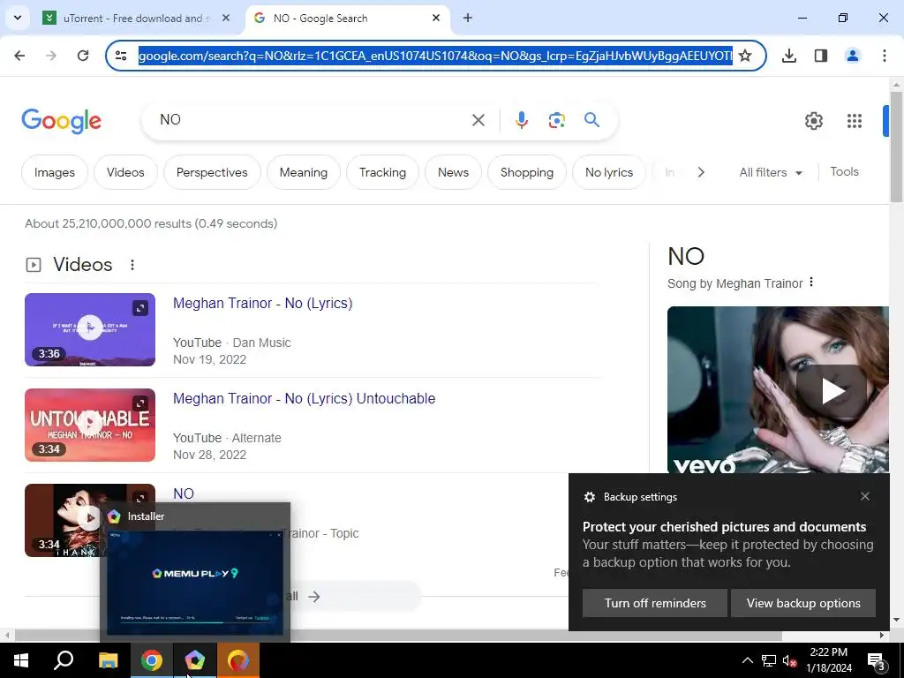
Task: Filter results by Videos chip
Action: tap(125, 172)
